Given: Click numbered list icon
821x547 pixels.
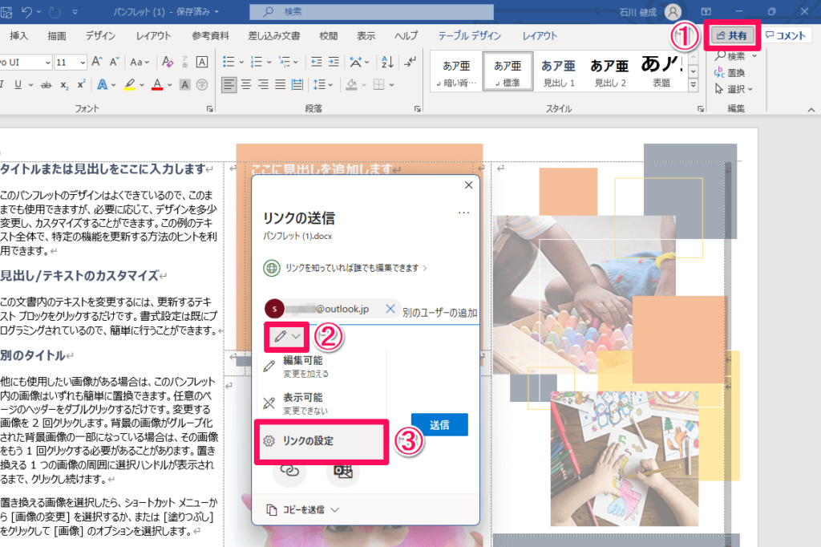Looking at the screenshot, I should pos(257,62).
